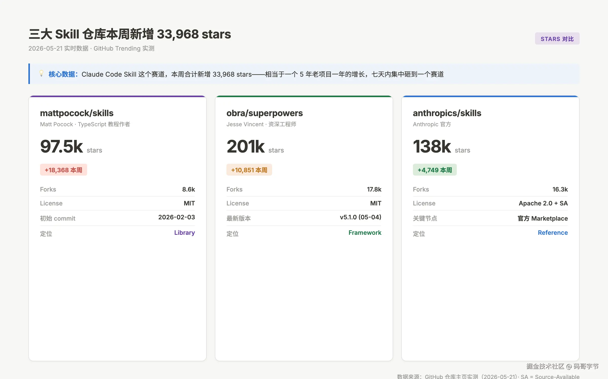Click the Framework positioning label
Screen dimensions: 608x379
coord(365,233)
